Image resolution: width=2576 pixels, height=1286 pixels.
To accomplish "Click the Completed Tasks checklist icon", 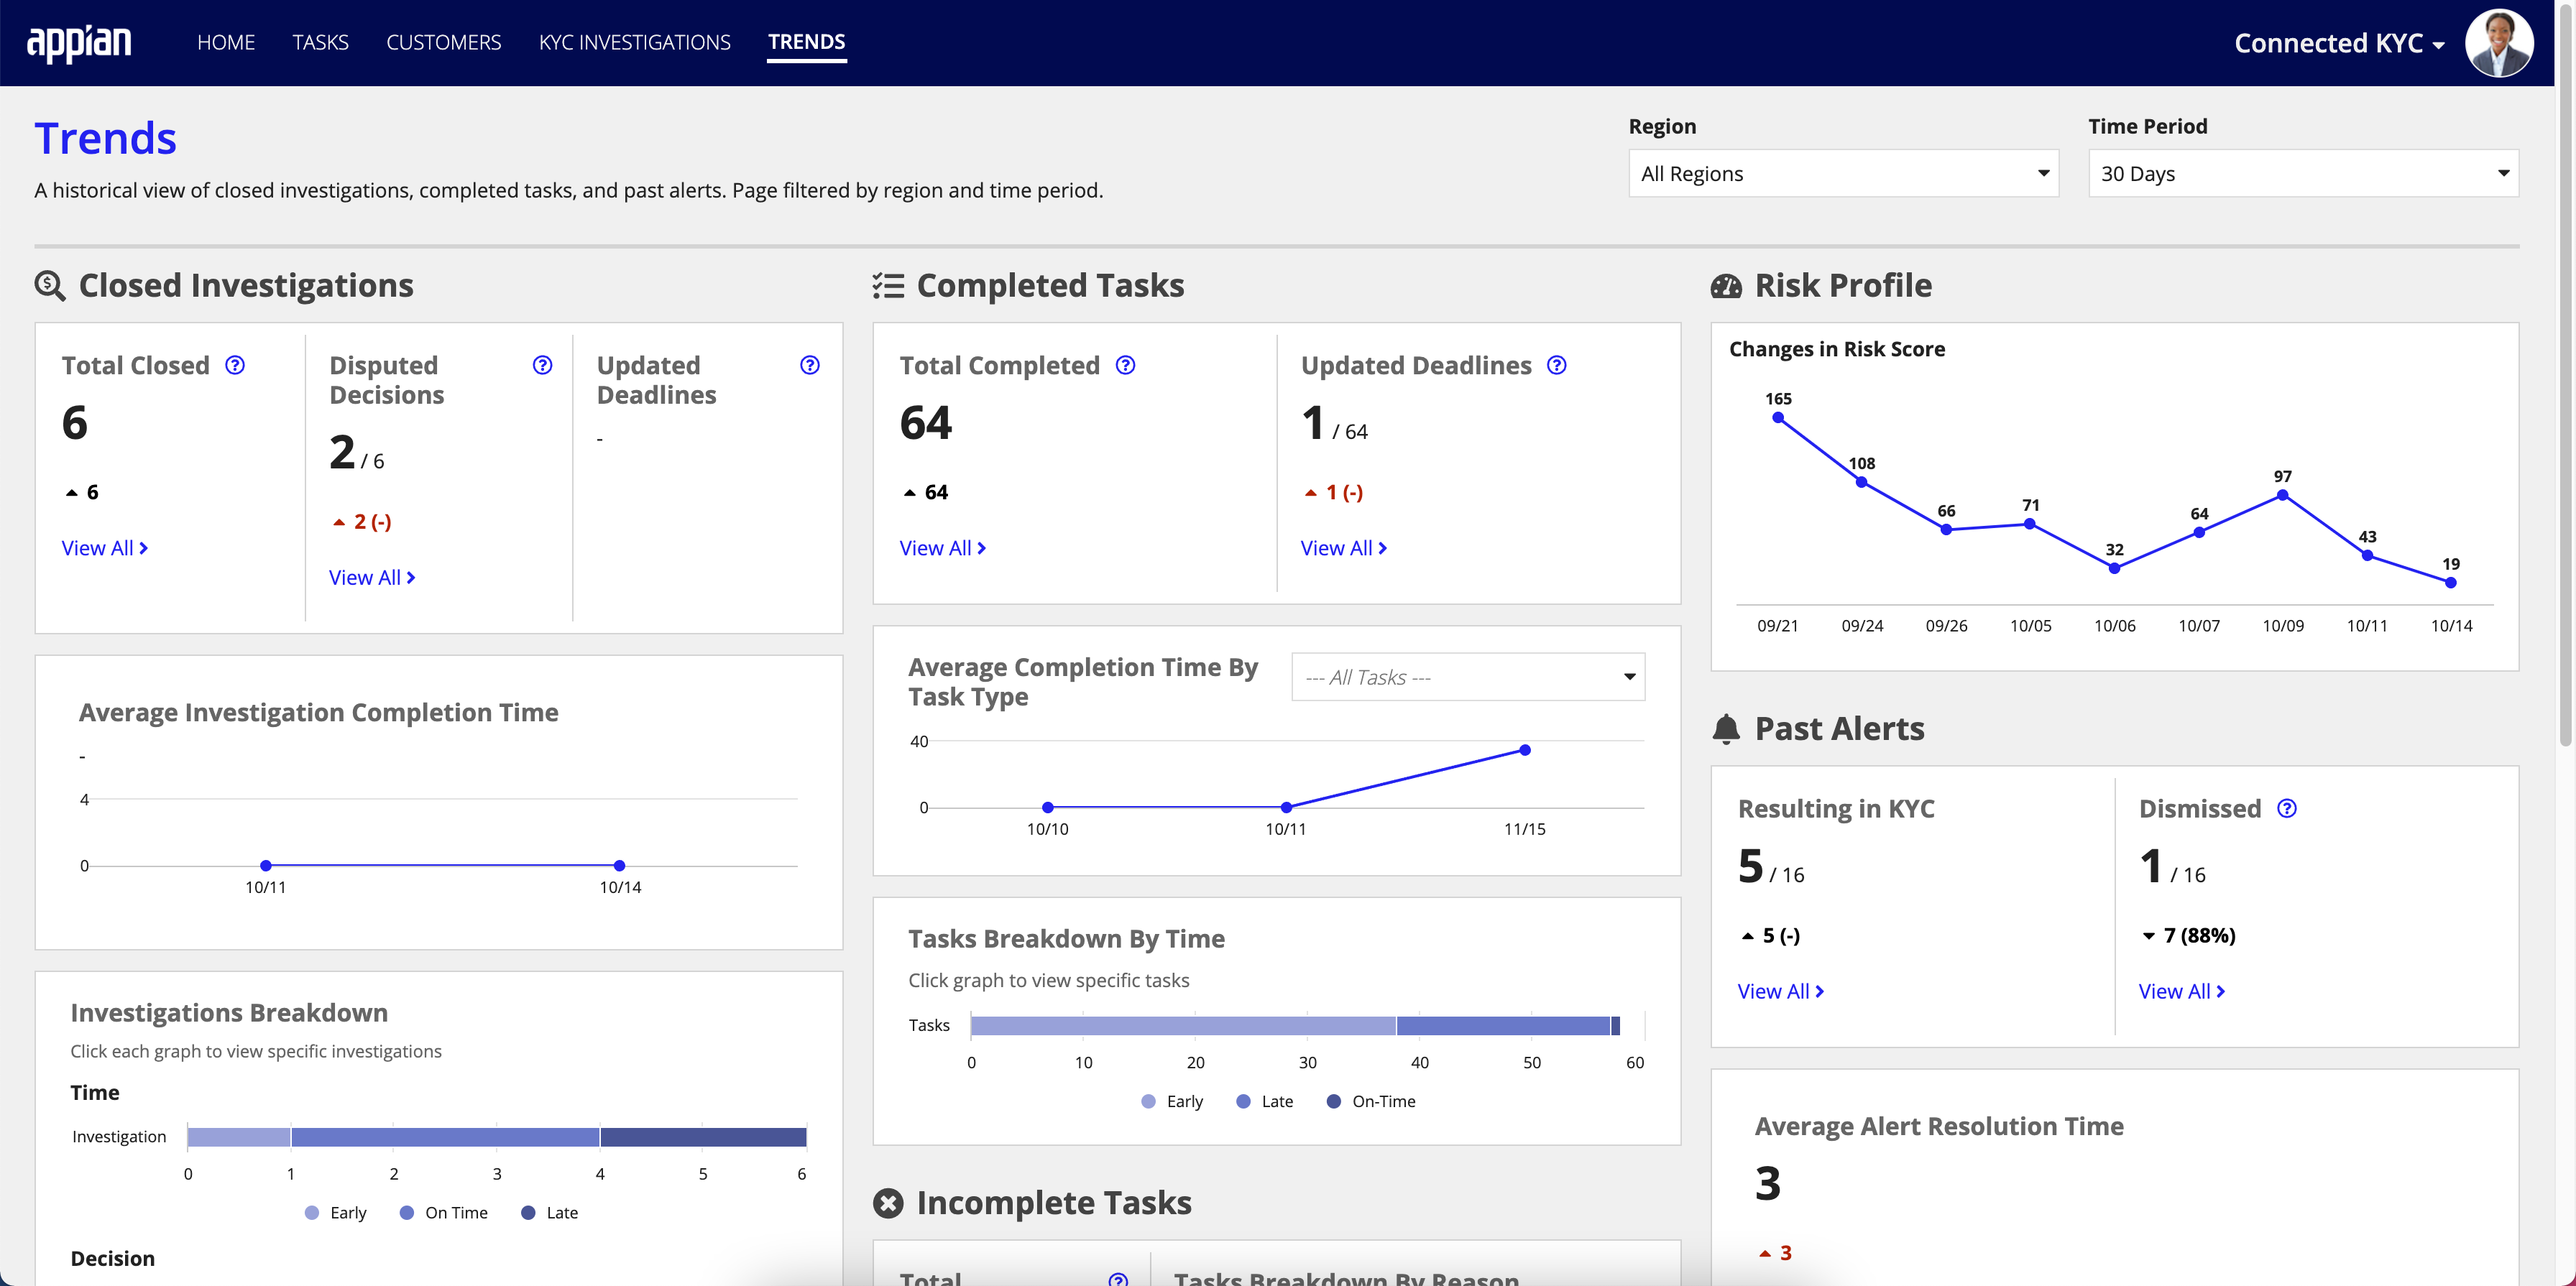I will (x=887, y=282).
